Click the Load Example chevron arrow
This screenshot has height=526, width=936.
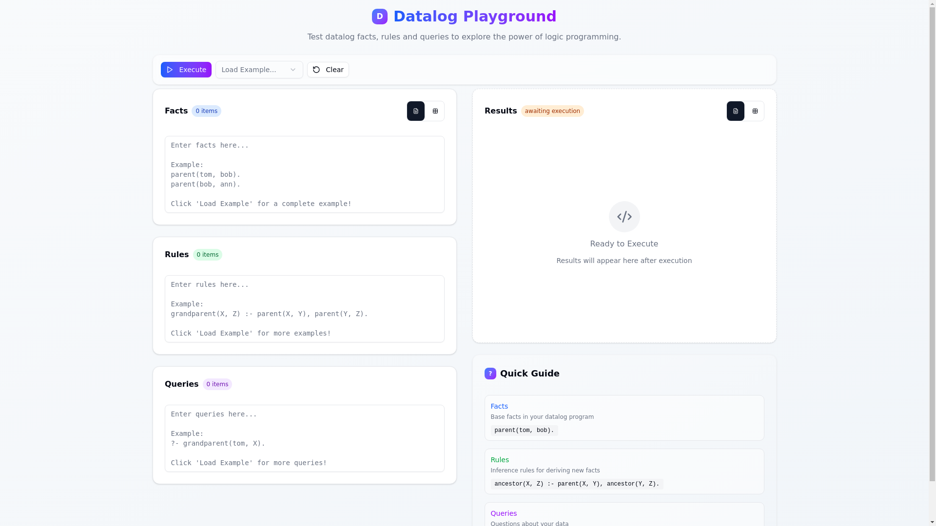[x=293, y=70]
